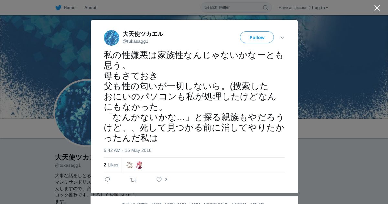This screenshot has height=204, width=388.
Task: Click the Twitter bird Home icon
Action: pyautogui.click(x=58, y=7)
